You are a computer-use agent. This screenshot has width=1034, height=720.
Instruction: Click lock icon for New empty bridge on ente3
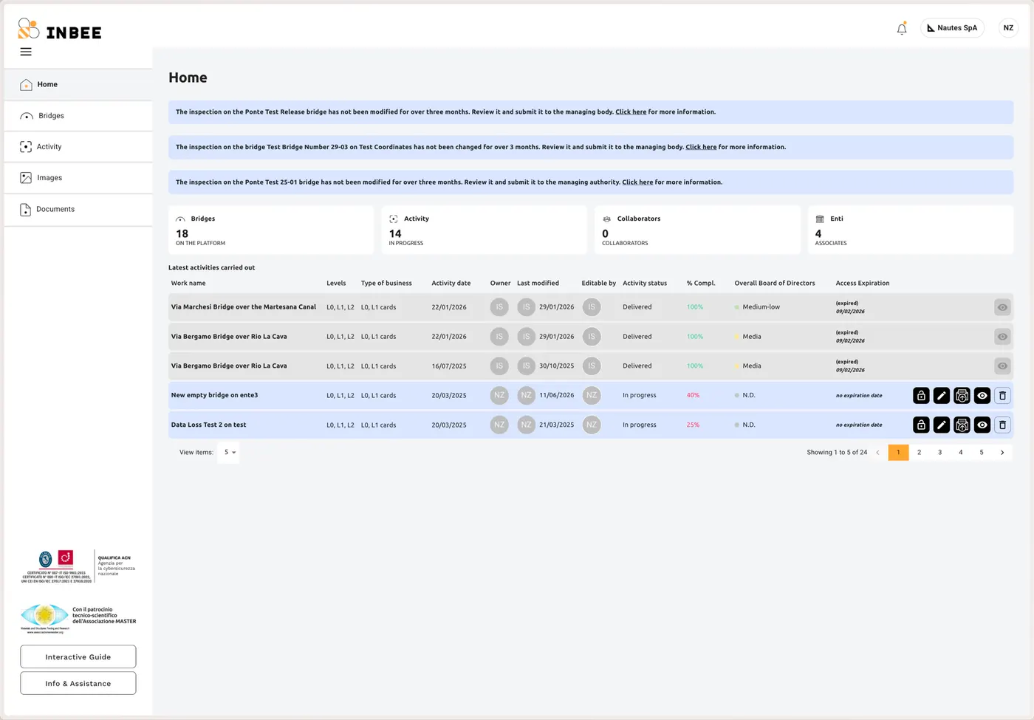921,396
